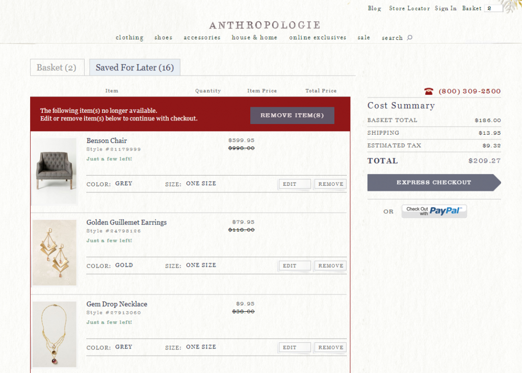The image size is (522, 373).
Task: Click the $599.95 Benson Chair price
Action: point(241,140)
